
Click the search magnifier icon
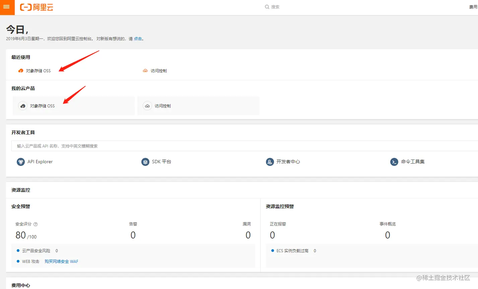click(x=267, y=7)
